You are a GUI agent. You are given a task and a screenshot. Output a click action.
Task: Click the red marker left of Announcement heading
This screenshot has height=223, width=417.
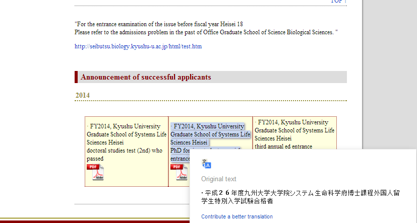click(x=76, y=77)
